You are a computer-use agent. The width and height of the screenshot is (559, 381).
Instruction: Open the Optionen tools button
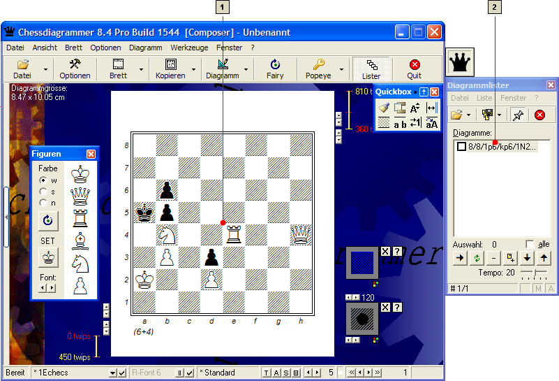(x=75, y=69)
